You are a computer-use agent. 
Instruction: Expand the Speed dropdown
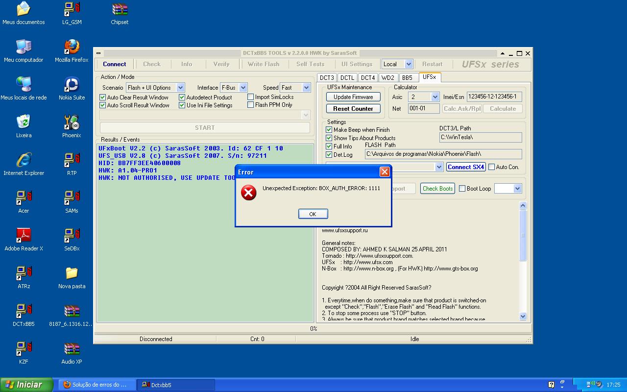coord(306,88)
